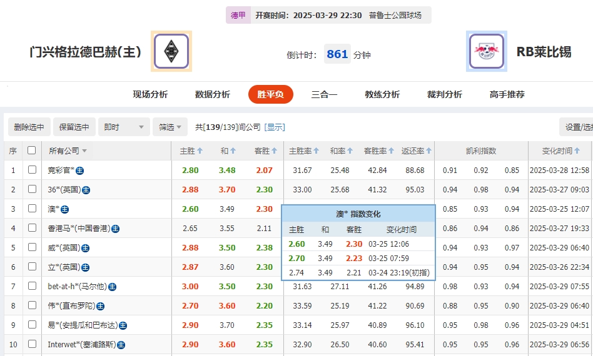Open the 即时 dropdown

click(124, 127)
